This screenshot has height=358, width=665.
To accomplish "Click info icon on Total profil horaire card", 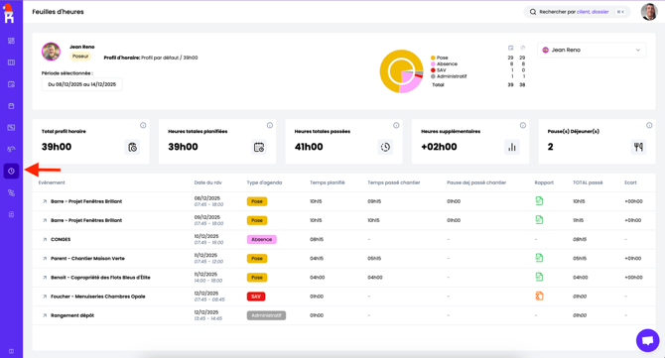I will [143, 125].
